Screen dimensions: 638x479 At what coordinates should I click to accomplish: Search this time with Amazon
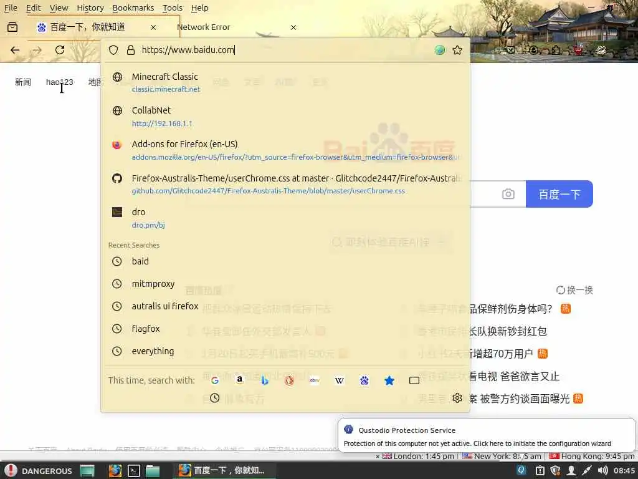[x=240, y=380]
